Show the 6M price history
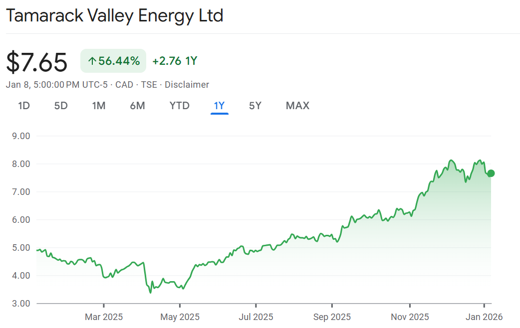The height and width of the screenshot is (328, 520). tap(137, 106)
